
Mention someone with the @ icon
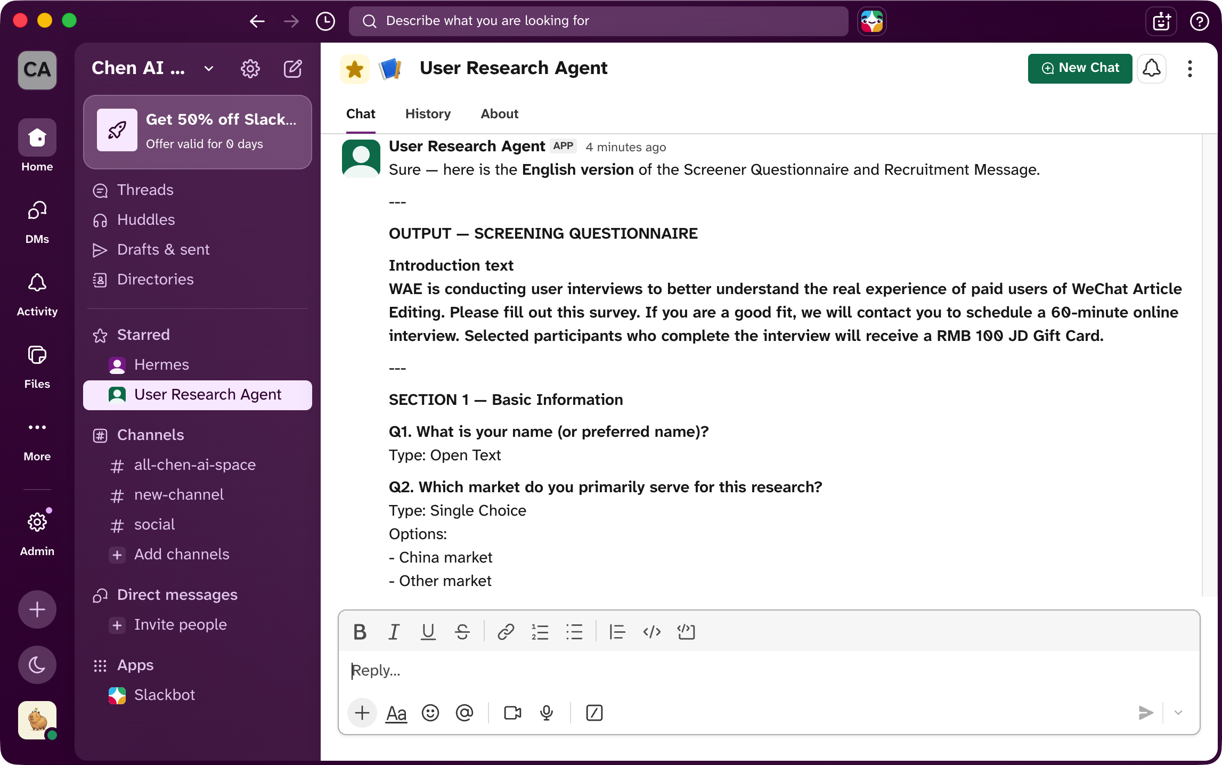point(465,713)
